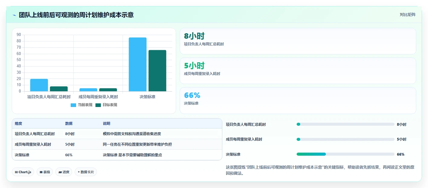Click the dark green 项目负责人每周汇总耗时 bar

pos(59,89)
